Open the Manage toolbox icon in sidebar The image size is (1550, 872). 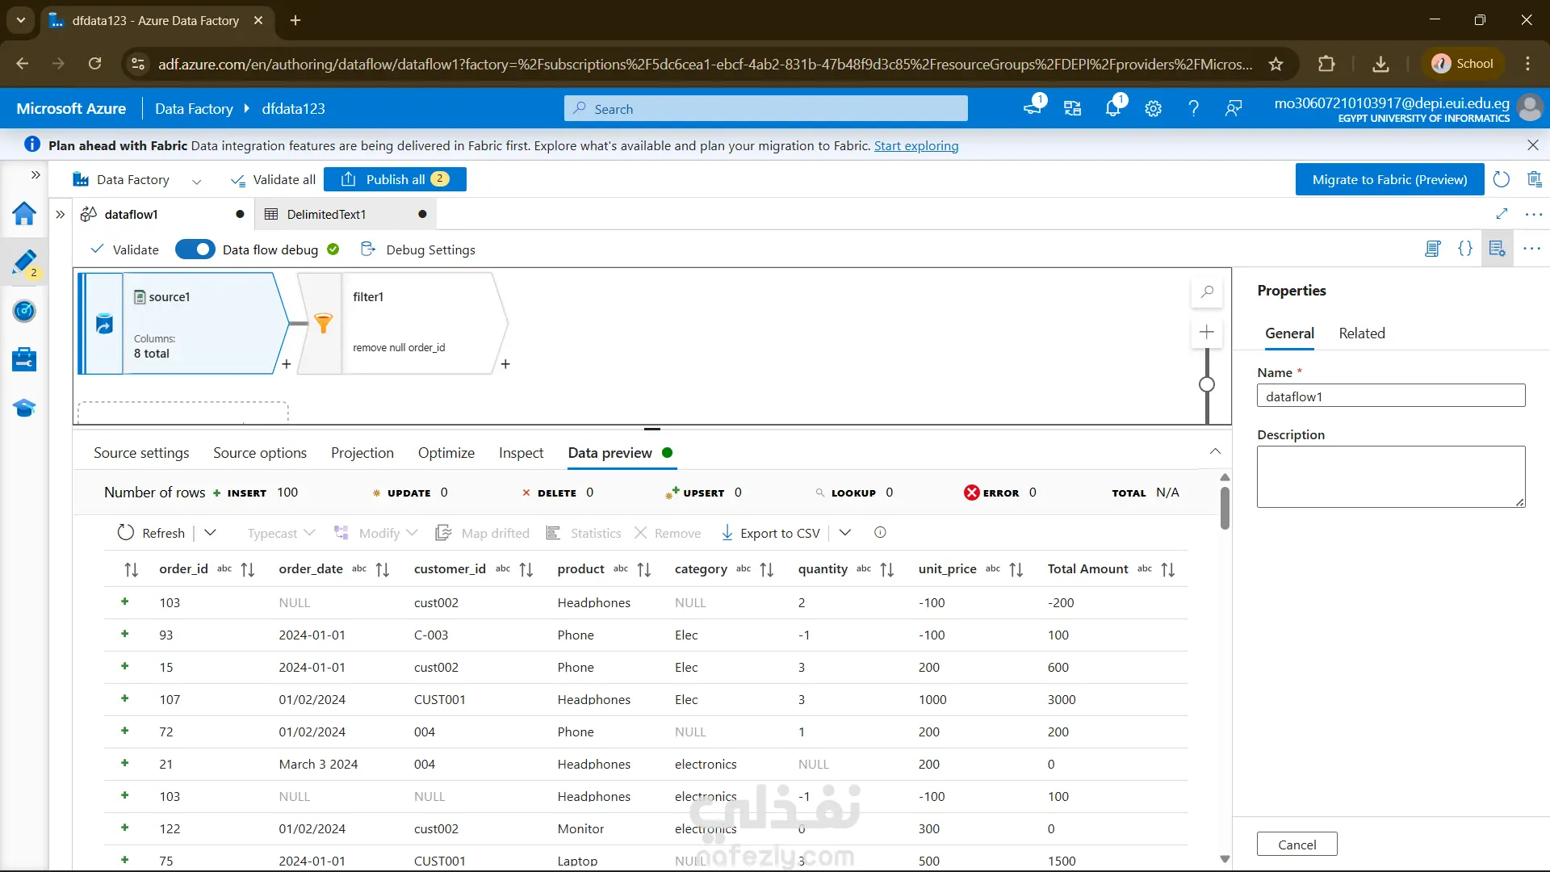click(24, 359)
